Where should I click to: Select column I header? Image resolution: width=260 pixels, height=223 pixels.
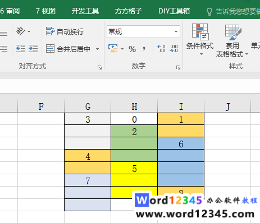click(181, 106)
